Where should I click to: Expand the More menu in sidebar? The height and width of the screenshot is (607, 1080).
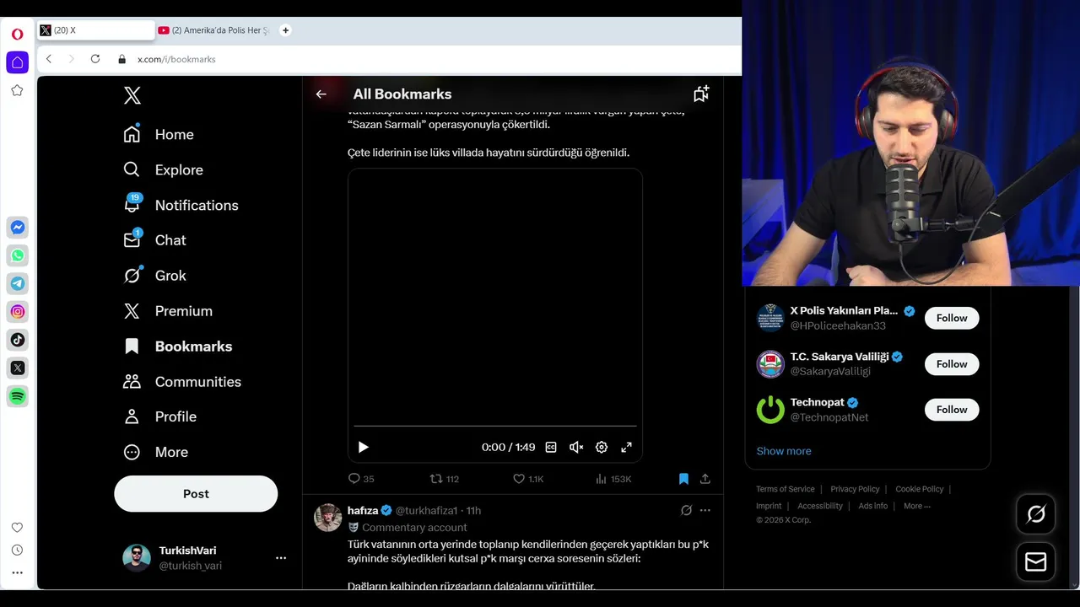[155, 452]
